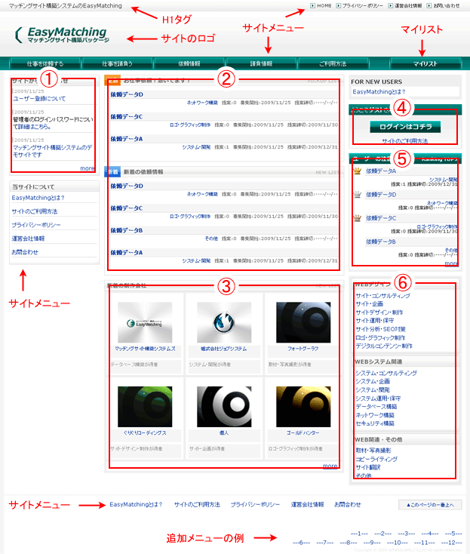This screenshot has height=554, width=470.
Task: Click more under the company thumbnails
Action: coord(330,466)
